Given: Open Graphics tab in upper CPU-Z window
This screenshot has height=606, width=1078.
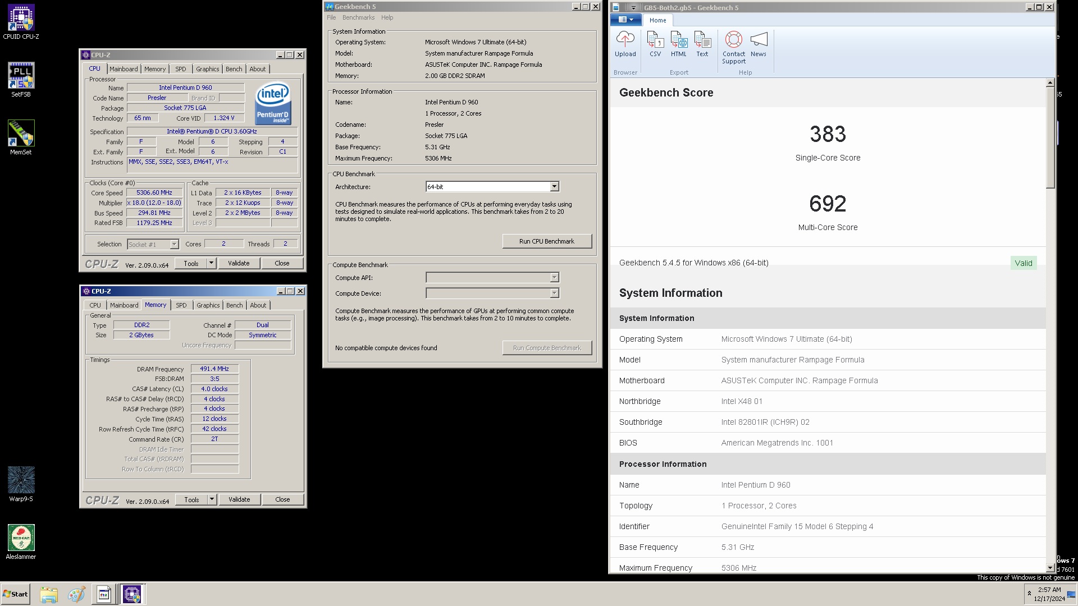Looking at the screenshot, I should click(x=208, y=69).
